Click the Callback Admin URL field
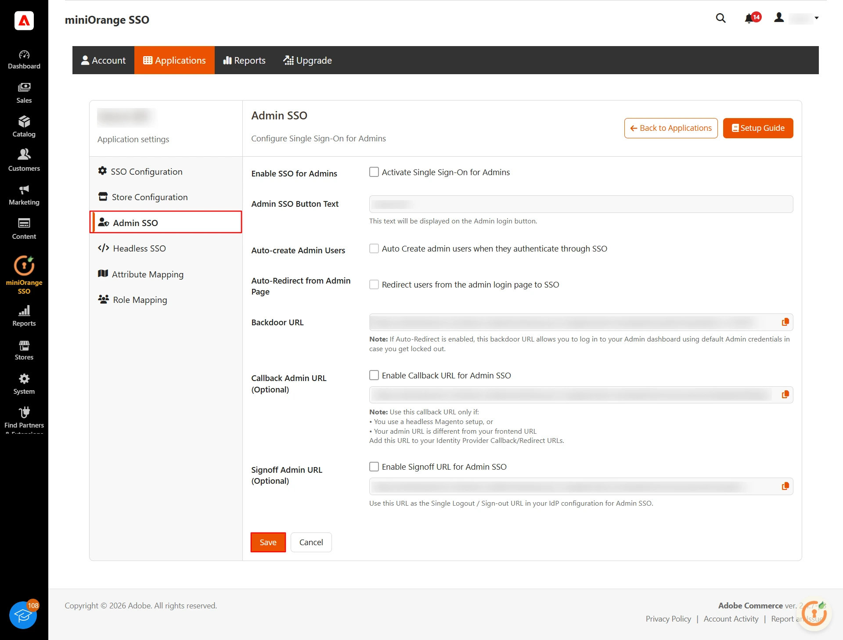This screenshot has height=640, width=843. (x=581, y=395)
